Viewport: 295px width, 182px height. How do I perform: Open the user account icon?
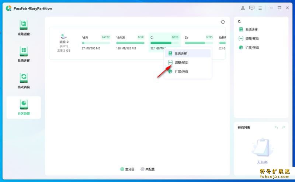pos(243,8)
